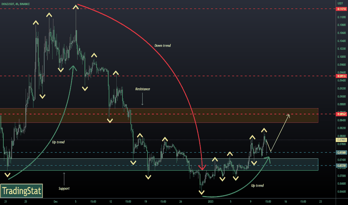The width and height of the screenshot is (348, 205).
Task: Select the 0.07400 price axis label
Action: (342, 160)
